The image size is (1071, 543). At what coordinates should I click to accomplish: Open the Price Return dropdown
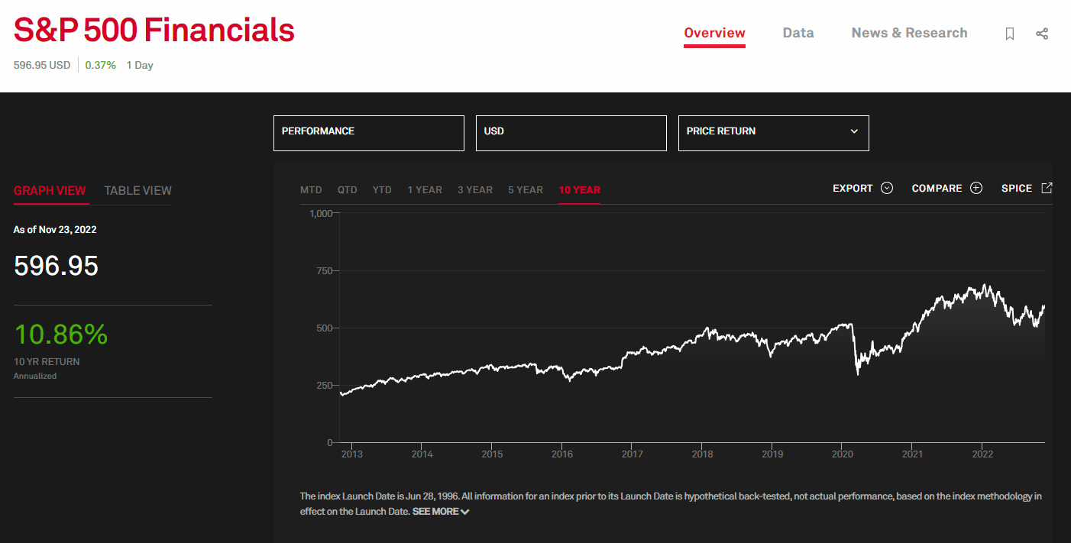(x=773, y=133)
